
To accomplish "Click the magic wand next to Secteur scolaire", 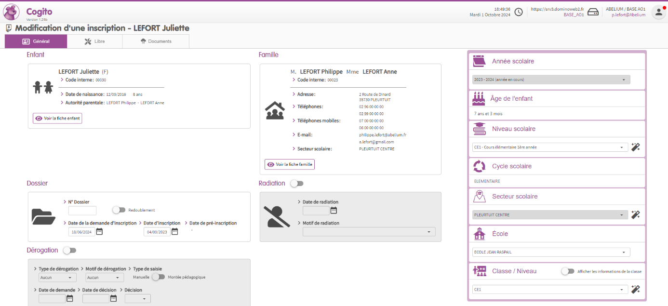I will [x=636, y=215].
